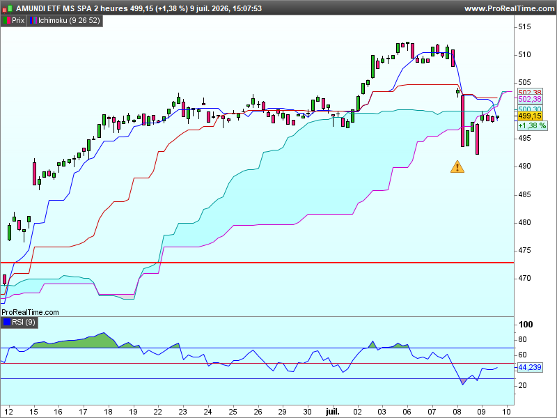Click date label 18 on time axis
Viewport: 557px width, 418px height.
click(108, 412)
